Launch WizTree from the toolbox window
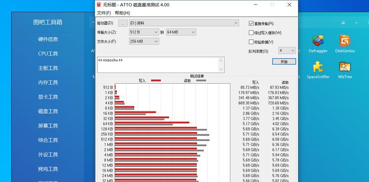 [x=345, y=70]
